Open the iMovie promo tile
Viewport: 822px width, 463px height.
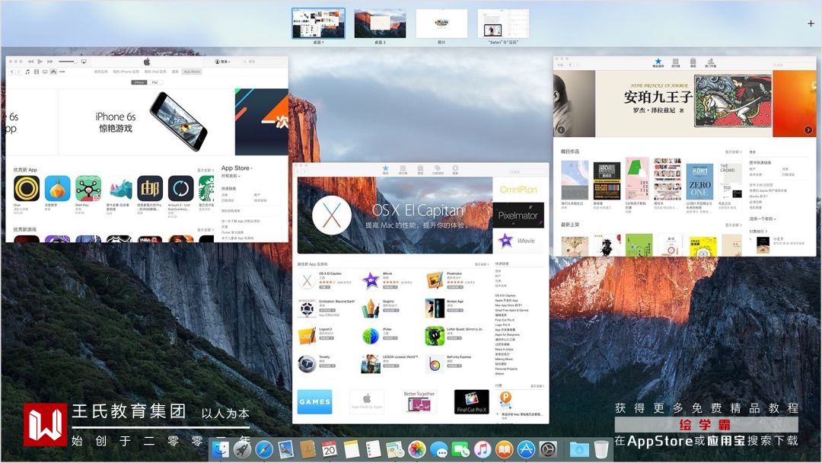point(518,241)
